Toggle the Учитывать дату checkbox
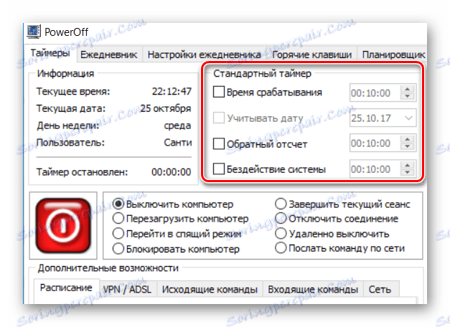The height and width of the screenshot is (327, 450). tap(218, 118)
